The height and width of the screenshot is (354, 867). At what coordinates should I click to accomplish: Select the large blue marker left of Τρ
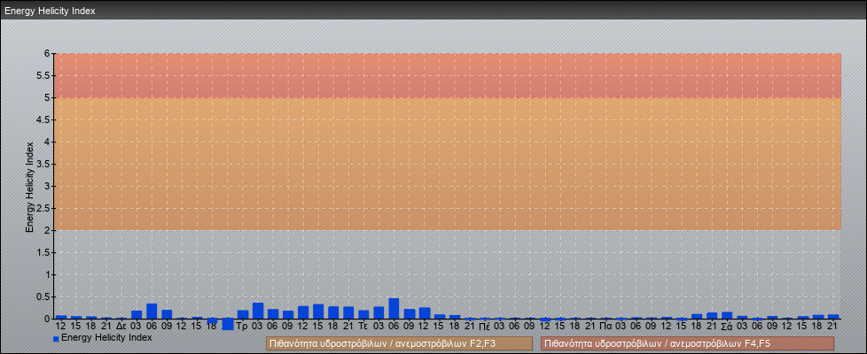tap(228, 324)
